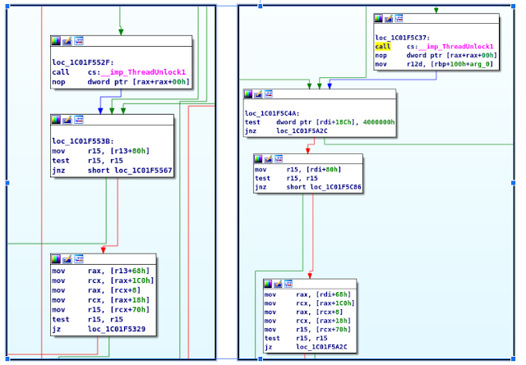Click group icon on the [r13+68h] block

click(x=79, y=259)
